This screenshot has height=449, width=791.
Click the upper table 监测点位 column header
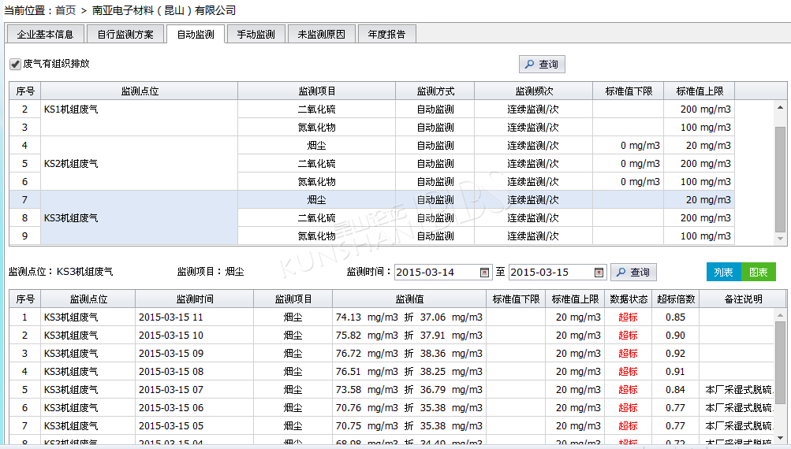[x=140, y=91]
